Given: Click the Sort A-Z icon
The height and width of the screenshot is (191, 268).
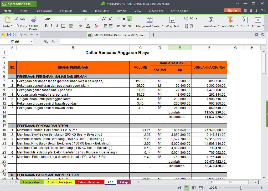Looking at the screenshot, I should [245, 20].
